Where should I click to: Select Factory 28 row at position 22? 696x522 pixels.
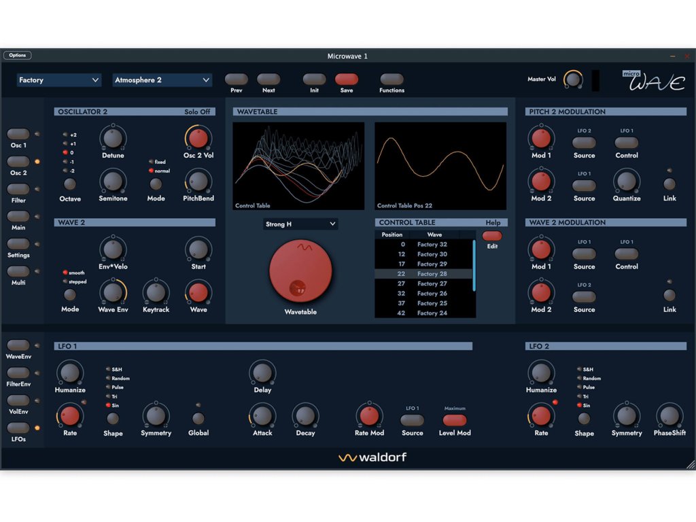pyautogui.click(x=423, y=274)
